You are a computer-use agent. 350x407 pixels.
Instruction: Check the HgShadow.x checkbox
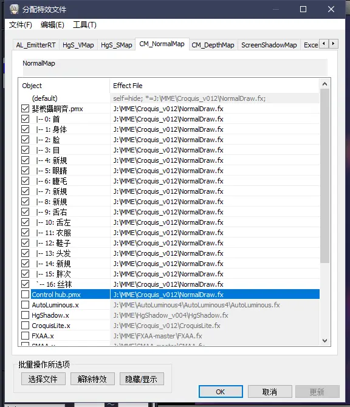25,315
